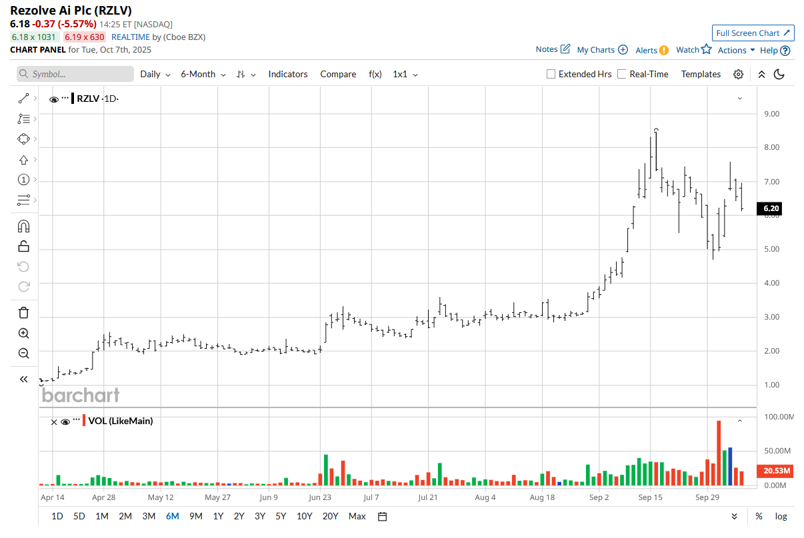Click the red VOL color marker
804x538 pixels.
(84, 421)
